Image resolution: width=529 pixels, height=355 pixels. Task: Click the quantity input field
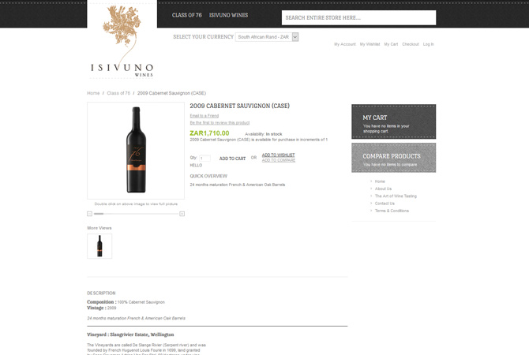coord(204,158)
